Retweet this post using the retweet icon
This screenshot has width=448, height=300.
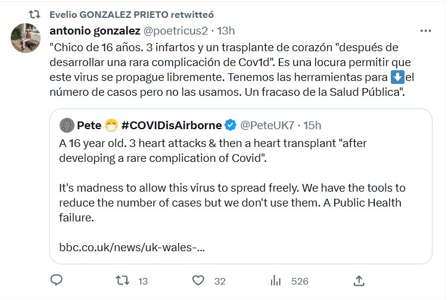pos(122,280)
